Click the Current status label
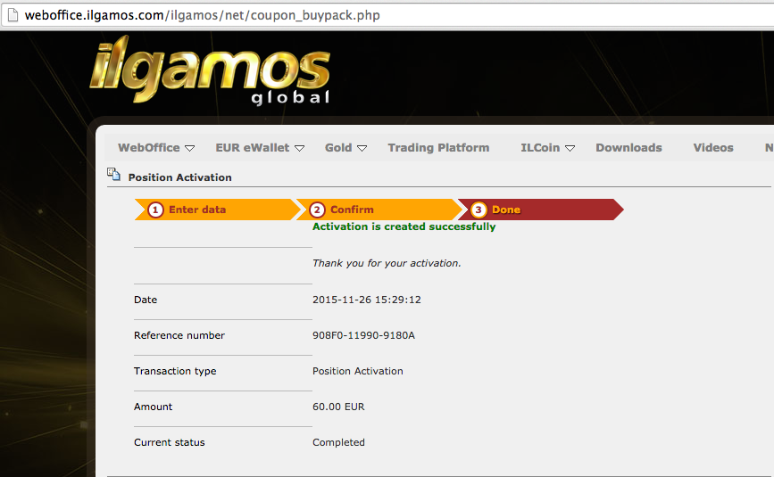 point(169,442)
